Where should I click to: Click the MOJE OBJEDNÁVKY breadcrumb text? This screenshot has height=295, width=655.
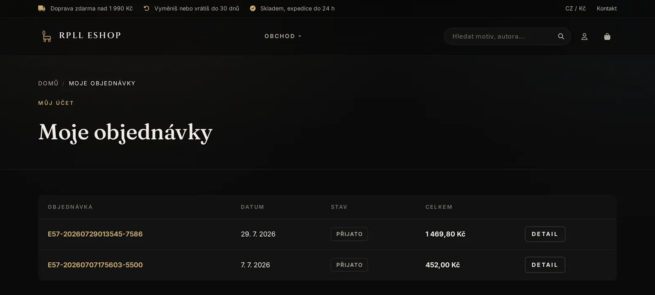click(102, 83)
